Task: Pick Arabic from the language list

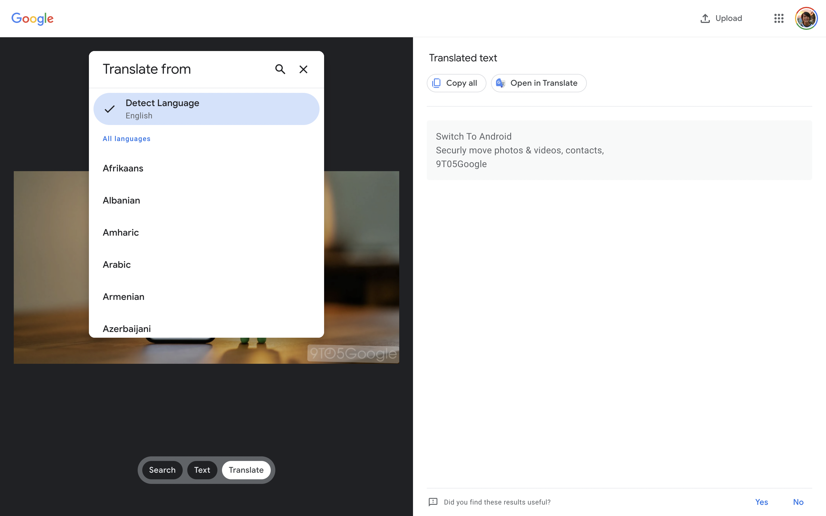Action: tap(117, 265)
